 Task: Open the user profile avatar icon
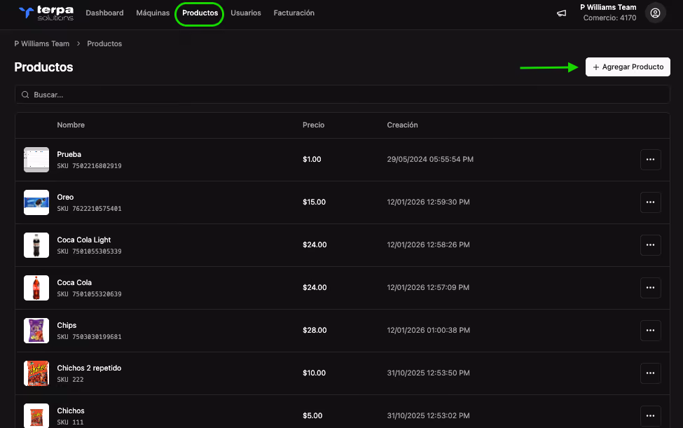click(655, 13)
